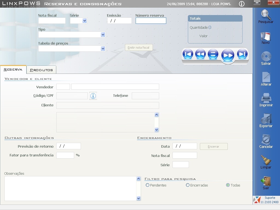
Task: Expand the Tipo dropdown list
Action: [x=103, y=35]
